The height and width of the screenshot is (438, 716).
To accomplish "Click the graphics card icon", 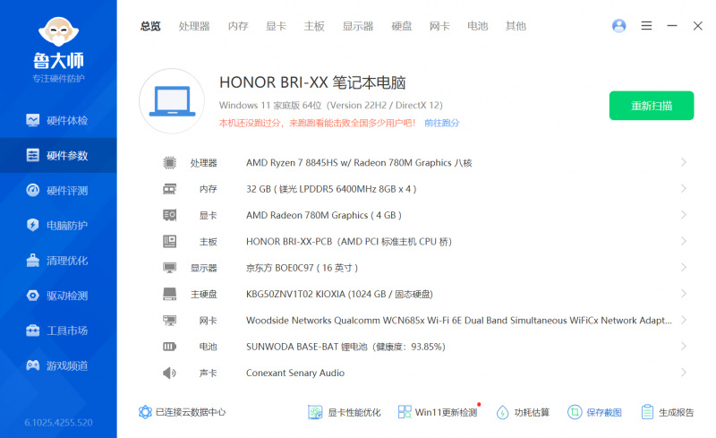I will 169,215.
